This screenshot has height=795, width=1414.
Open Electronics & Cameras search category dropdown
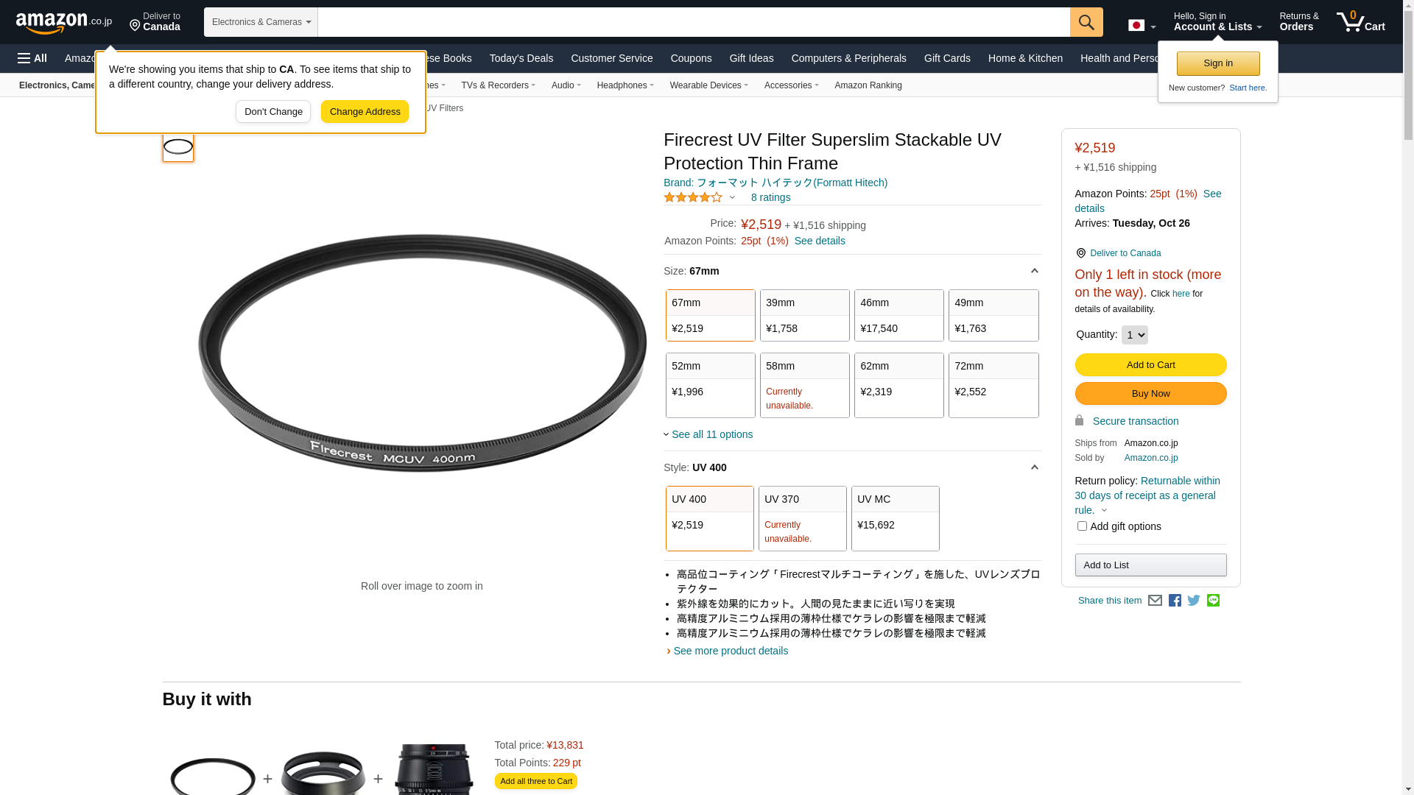point(261,22)
